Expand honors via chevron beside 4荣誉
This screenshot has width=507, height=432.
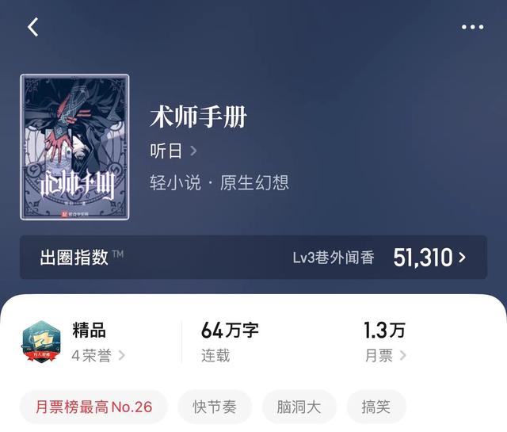121,355
